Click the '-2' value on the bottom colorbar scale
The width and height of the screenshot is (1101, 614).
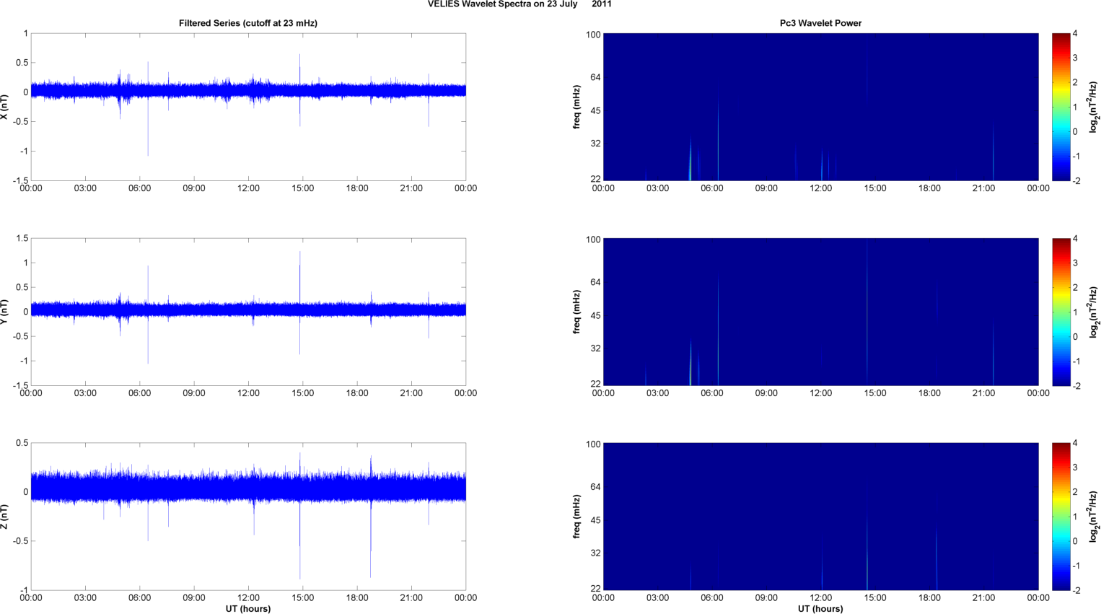click(x=1077, y=590)
